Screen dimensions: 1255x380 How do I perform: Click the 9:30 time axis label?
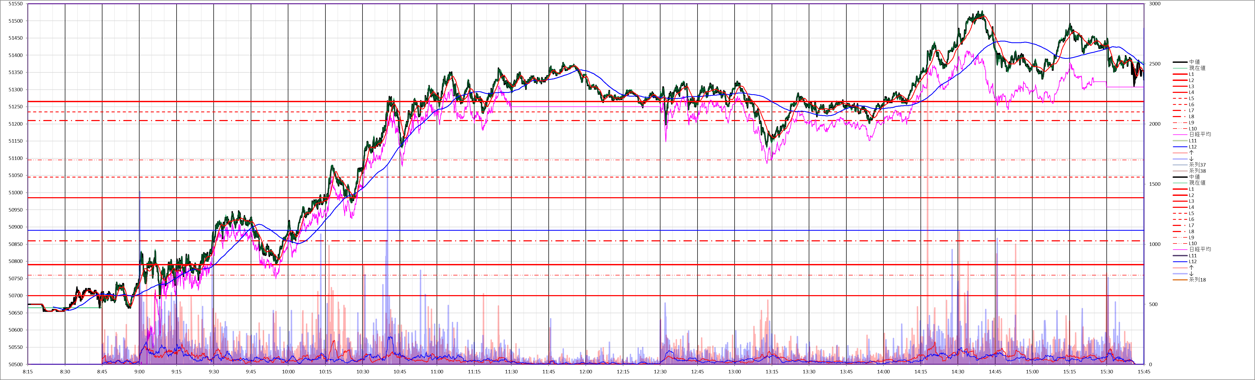pos(214,372)
